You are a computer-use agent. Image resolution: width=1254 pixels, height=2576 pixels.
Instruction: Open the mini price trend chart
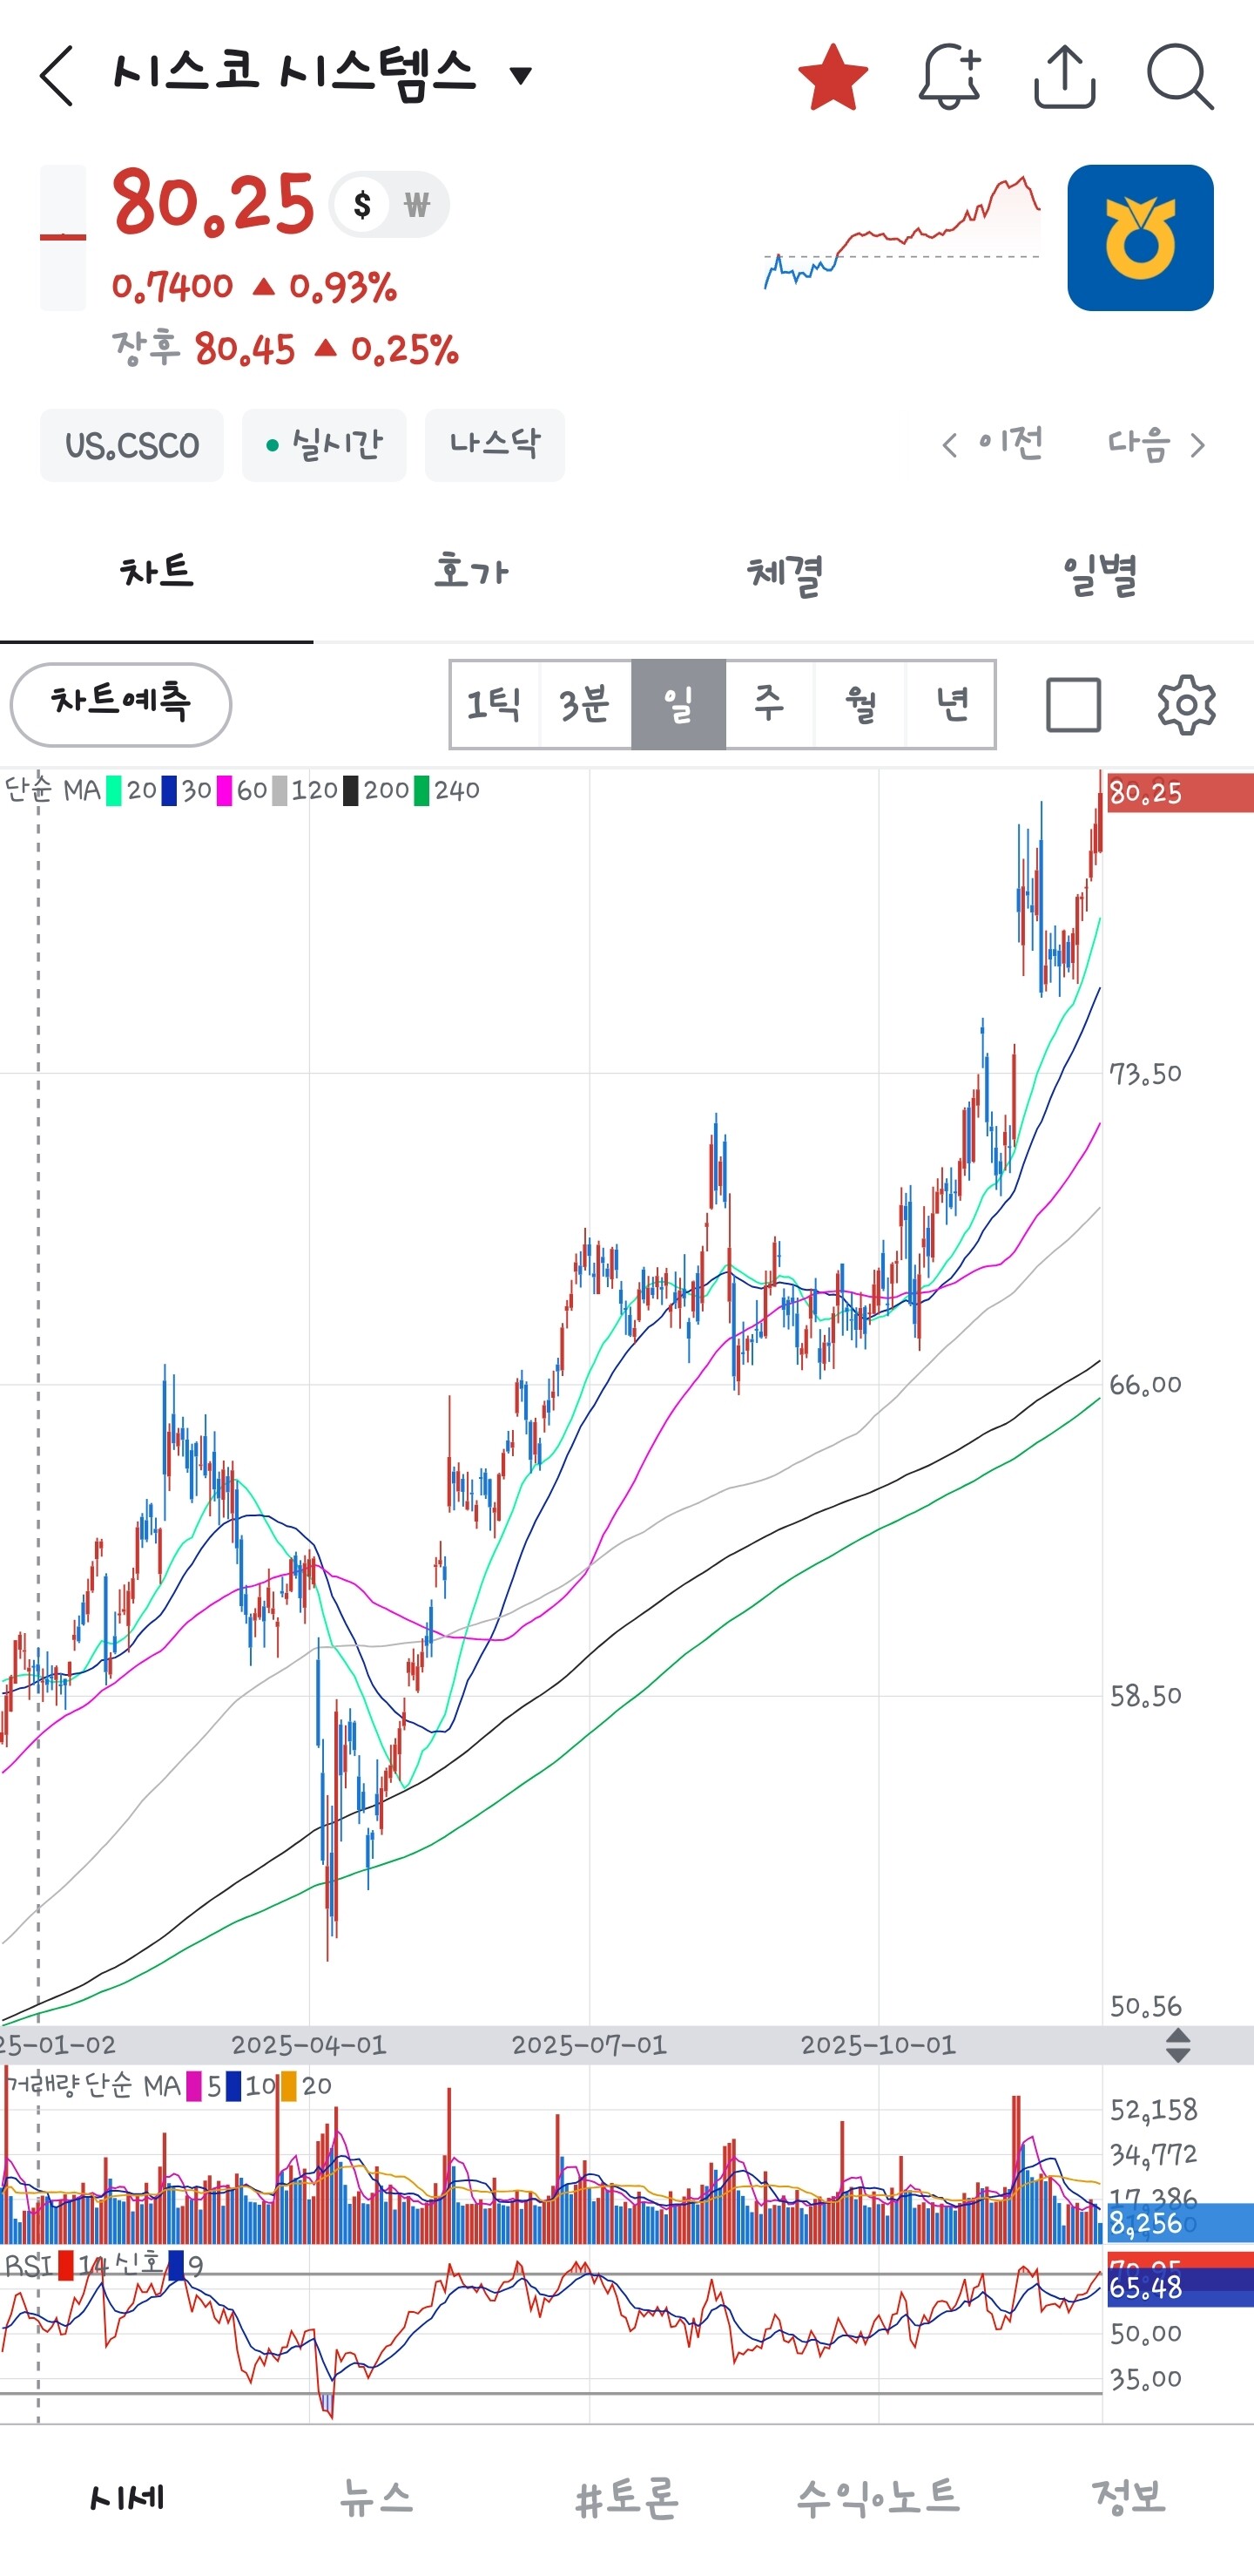point(902,233)
